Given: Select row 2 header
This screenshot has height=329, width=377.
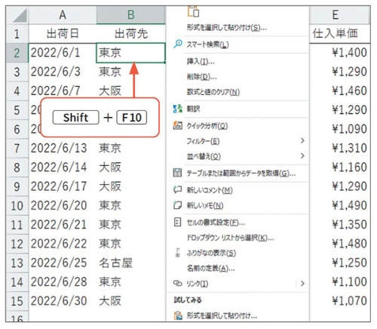Looking at the screenshot, I should [17, 53].
